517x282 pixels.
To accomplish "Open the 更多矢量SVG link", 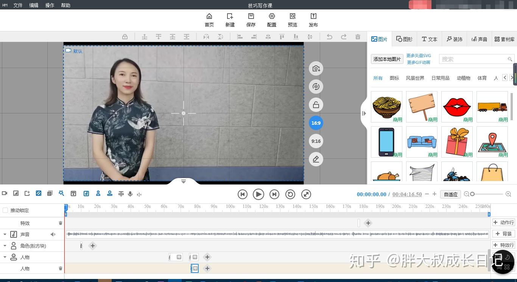I will pos(419,56).
